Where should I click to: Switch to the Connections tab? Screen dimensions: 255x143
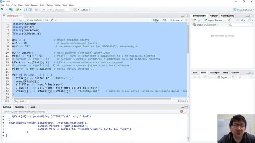point(228,16)
